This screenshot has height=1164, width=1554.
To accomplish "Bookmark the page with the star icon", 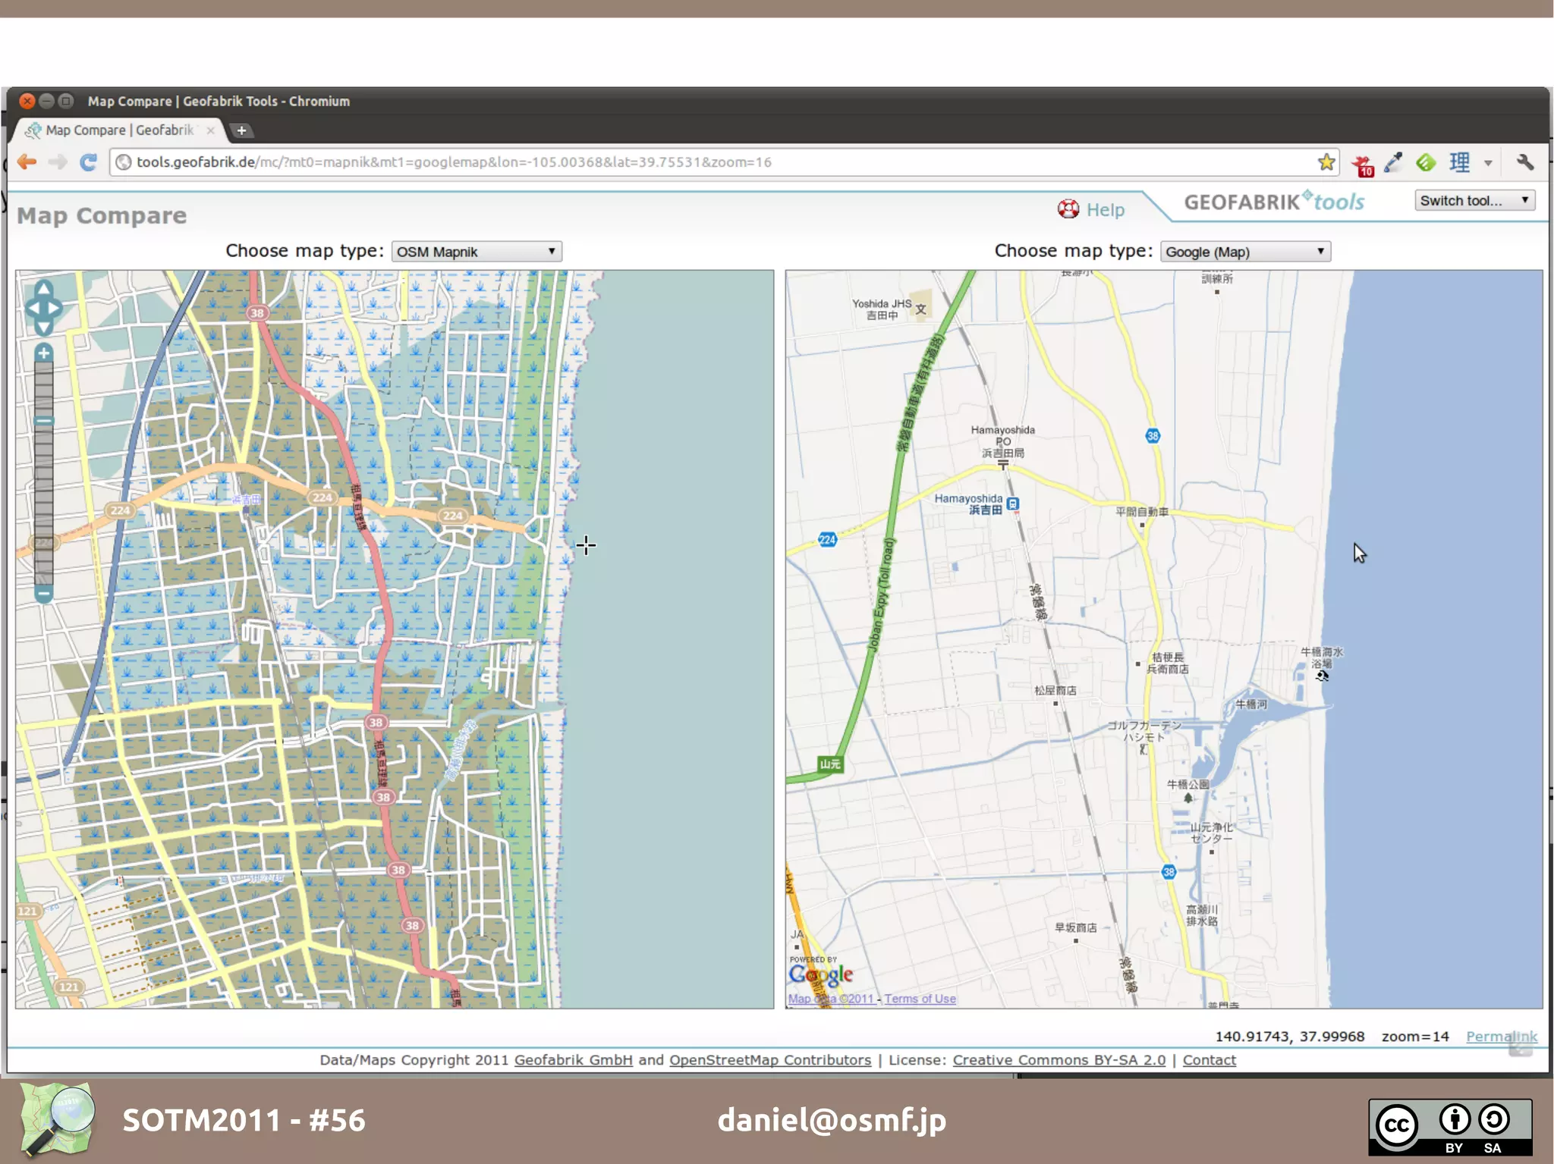I will [x=1326, y=162].
